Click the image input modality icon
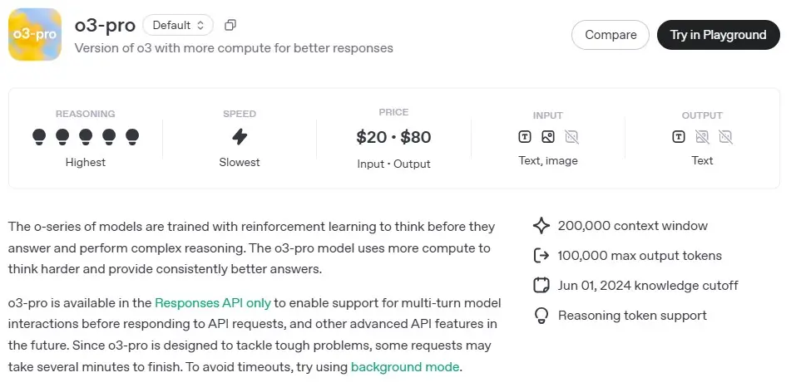This screenshot has width=796, height=392. click(x=548, y=136)
